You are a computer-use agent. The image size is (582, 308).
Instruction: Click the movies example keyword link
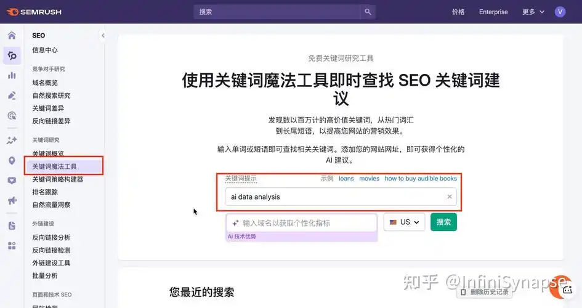370,179
